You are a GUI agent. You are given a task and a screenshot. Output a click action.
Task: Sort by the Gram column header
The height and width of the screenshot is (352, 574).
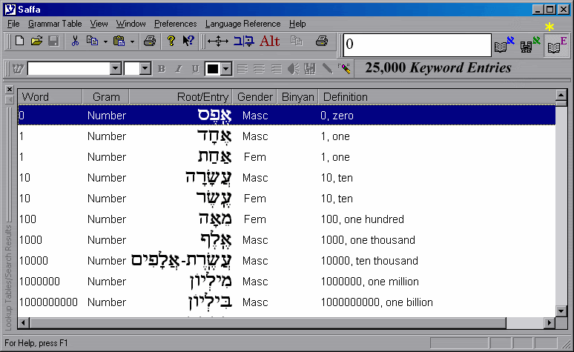click(x=106, y=97)
